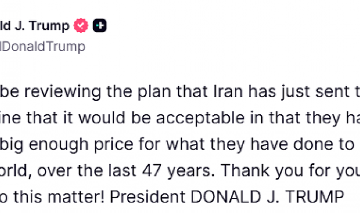Click the word Iran in the post
This screenshot has width=360, height=213.
(x=228, y=91)
